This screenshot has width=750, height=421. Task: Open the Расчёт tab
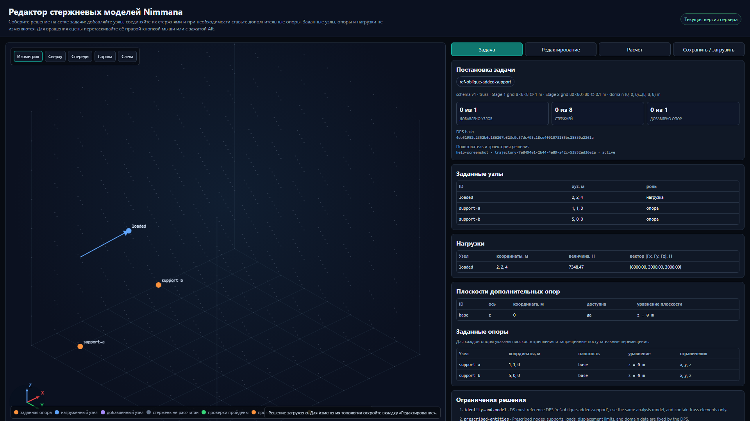(x=635, y=50)
